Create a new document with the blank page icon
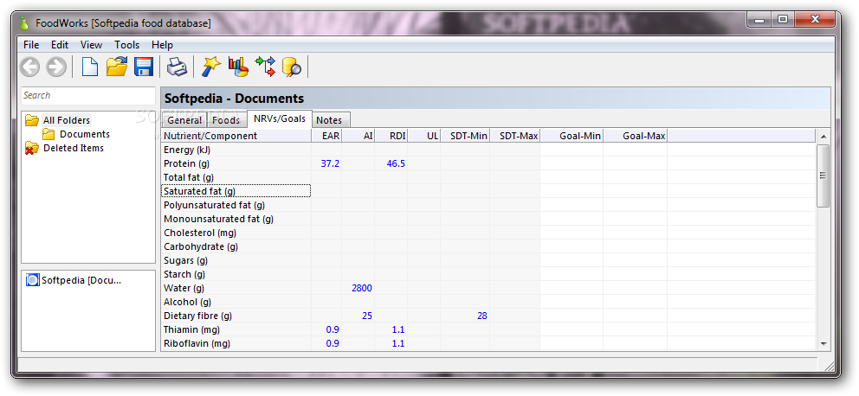 [x=90, y=67]
